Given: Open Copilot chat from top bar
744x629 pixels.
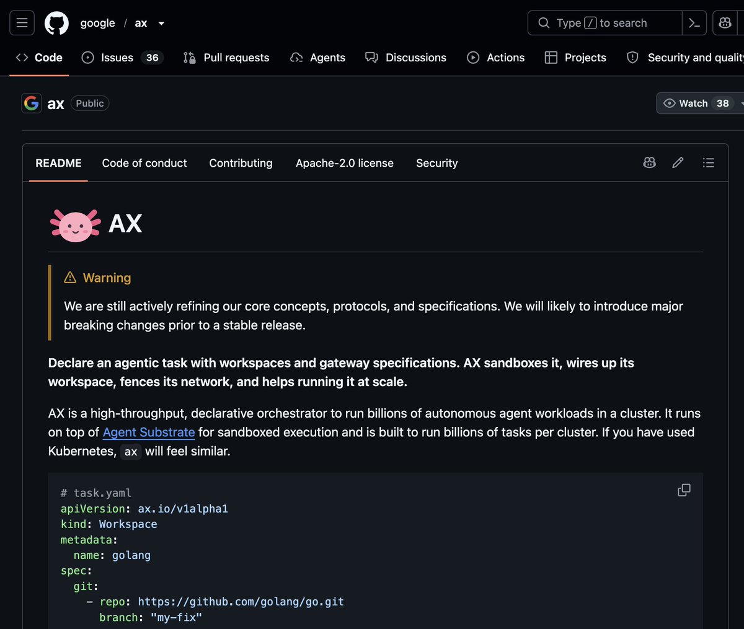Looking at the screenshot, I should (x=725, y=23).
